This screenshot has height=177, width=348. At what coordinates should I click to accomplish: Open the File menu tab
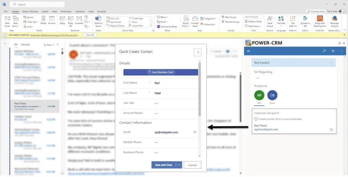(x=6, y=11)
